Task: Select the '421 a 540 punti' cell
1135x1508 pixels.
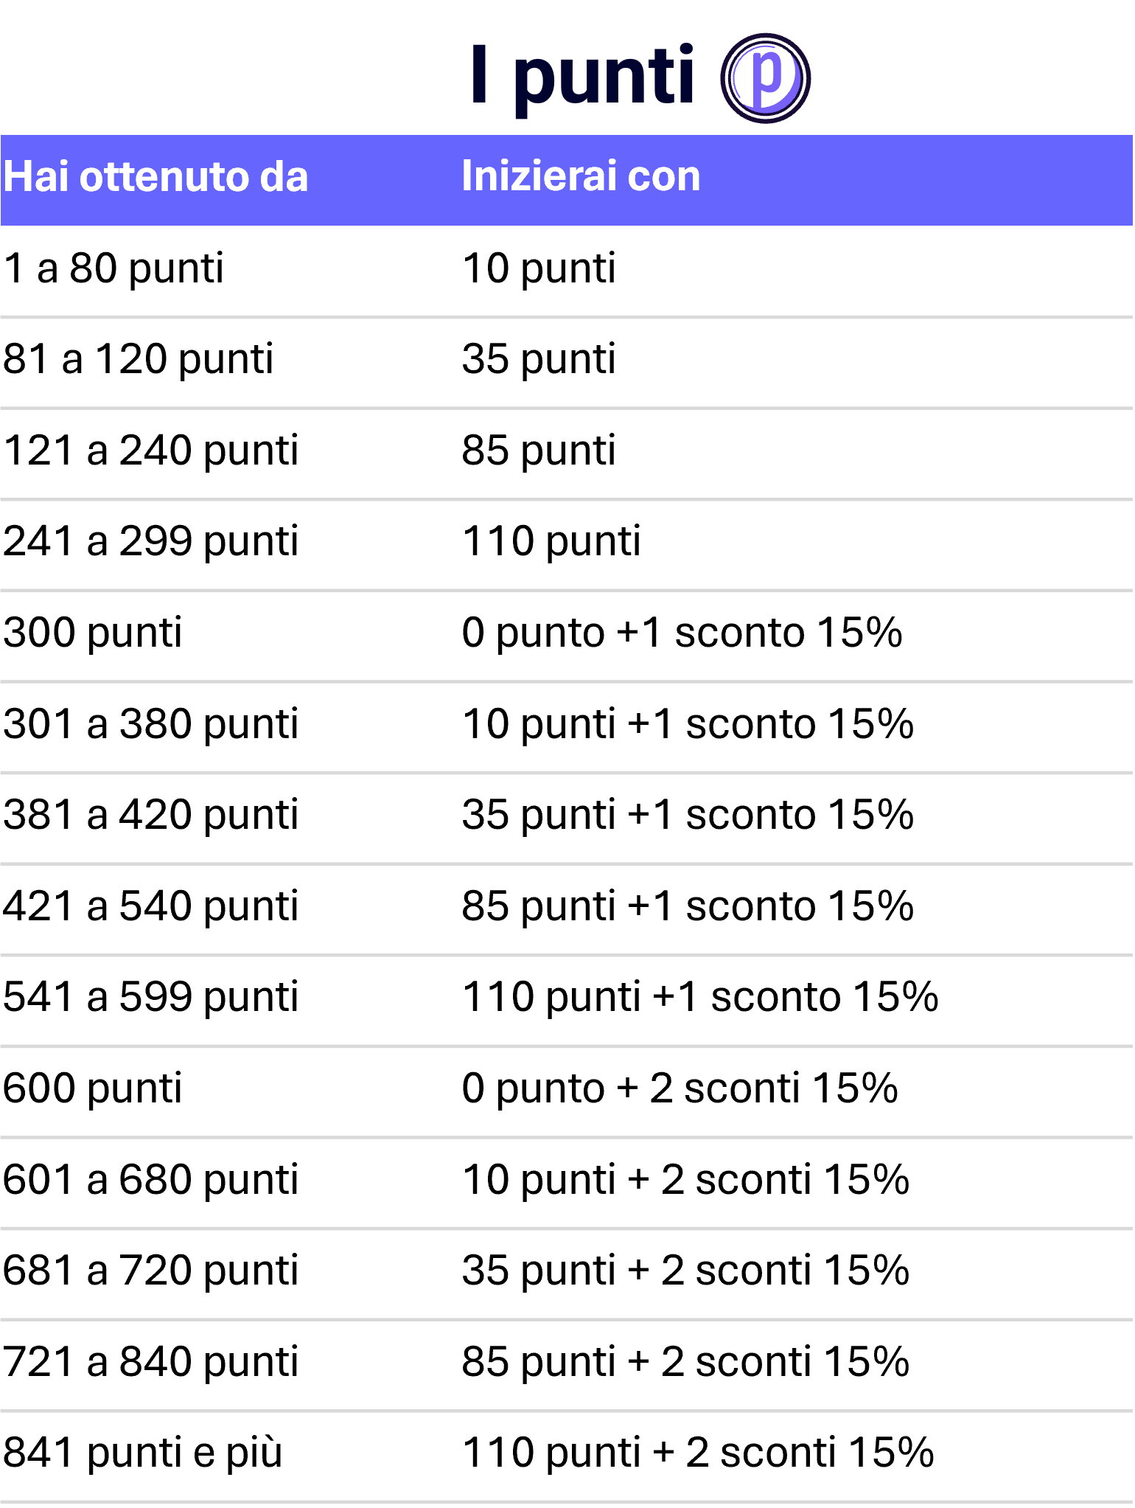Action: pyautogui.click(x=151, y=907)
